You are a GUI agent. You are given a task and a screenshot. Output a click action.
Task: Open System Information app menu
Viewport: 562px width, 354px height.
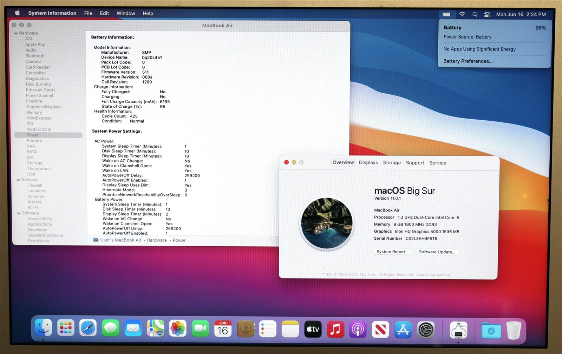click(x=52, y=13)
